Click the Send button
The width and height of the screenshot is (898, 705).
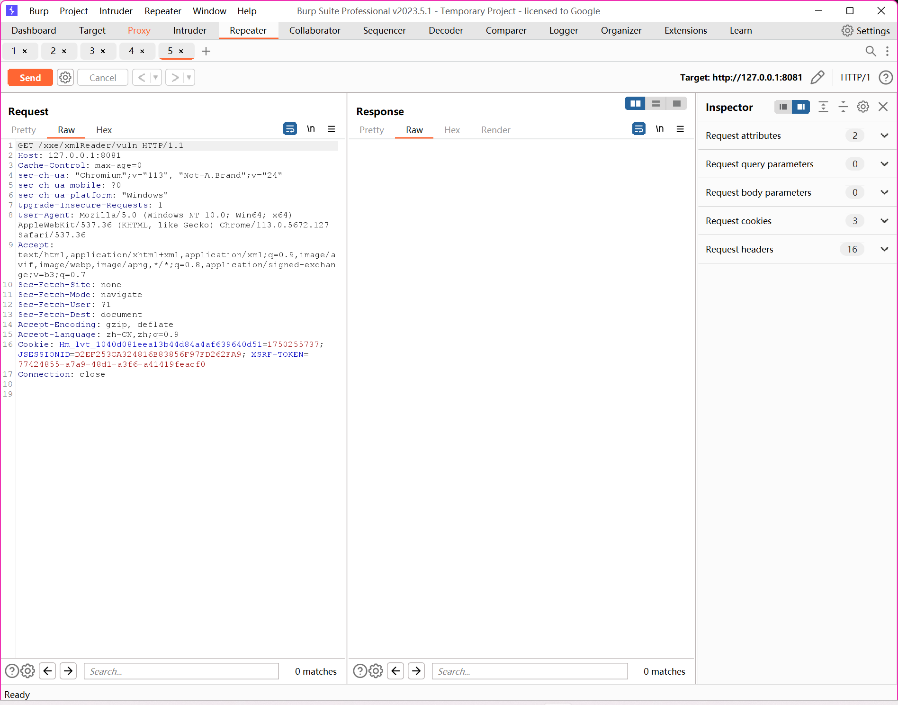click(x=30, y=77)
